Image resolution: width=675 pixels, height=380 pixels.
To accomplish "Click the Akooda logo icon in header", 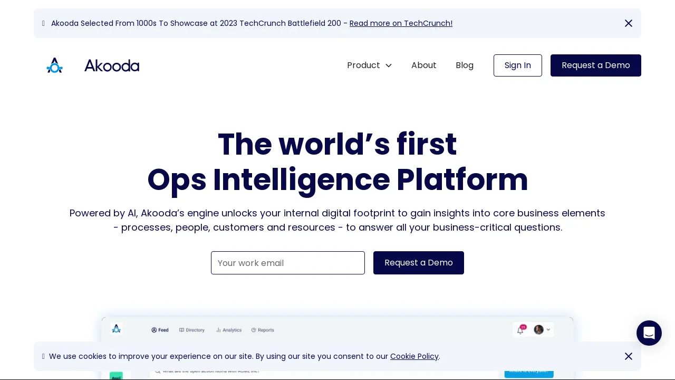I will [x=55, y=65].
